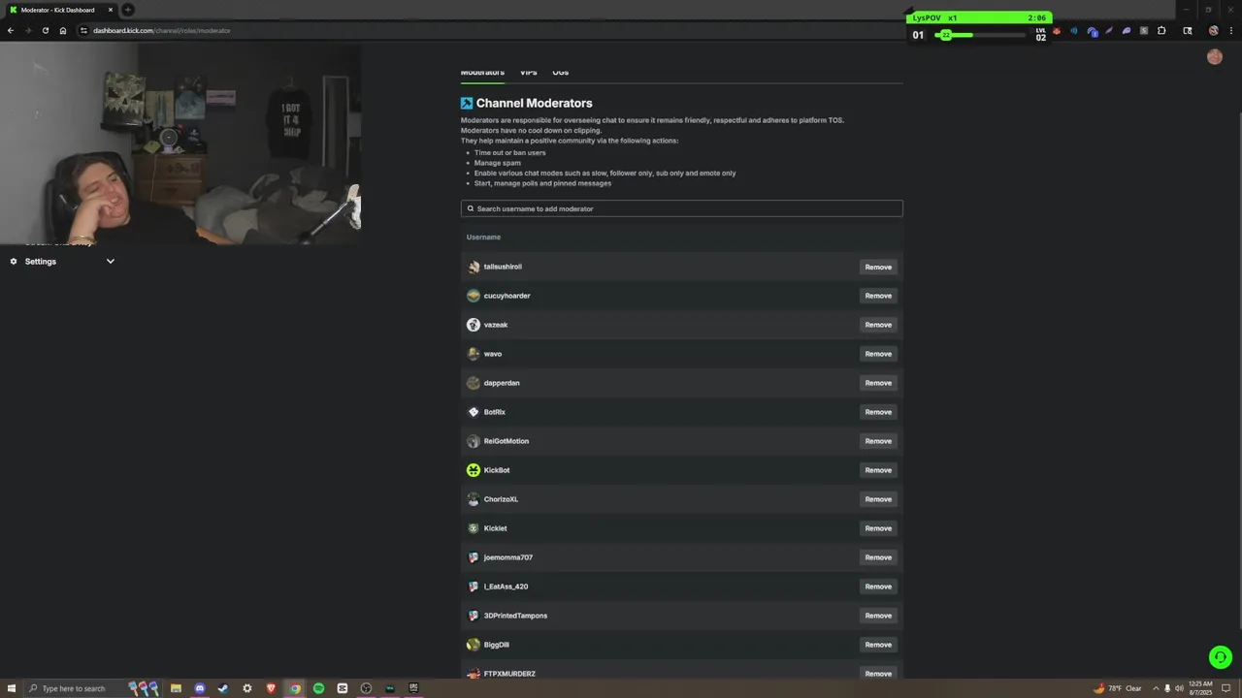1242x698 pixels.
Task: Open Discord from taskbar
Action: tap(200, 688)
